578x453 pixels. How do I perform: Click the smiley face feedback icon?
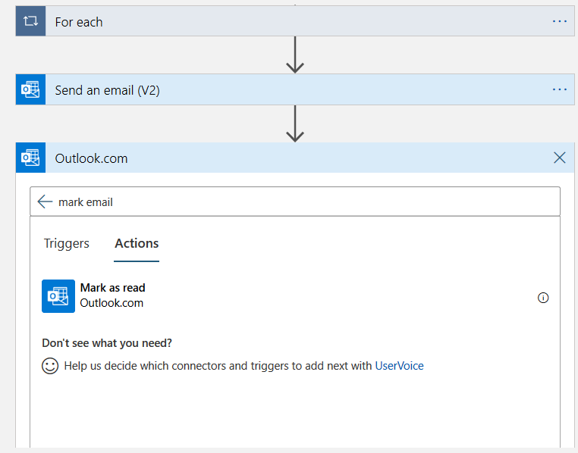coord(50,366)
